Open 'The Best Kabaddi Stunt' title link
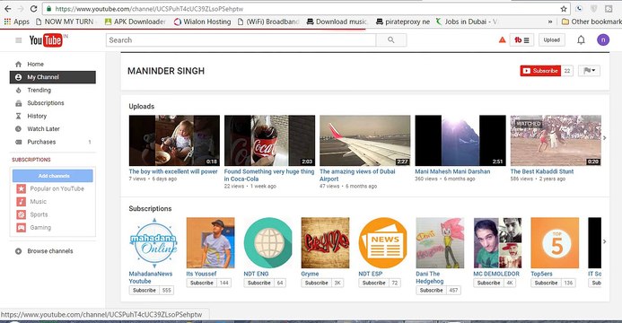The width and height of the screenshot is (622, 323). [x=542, y=171]
